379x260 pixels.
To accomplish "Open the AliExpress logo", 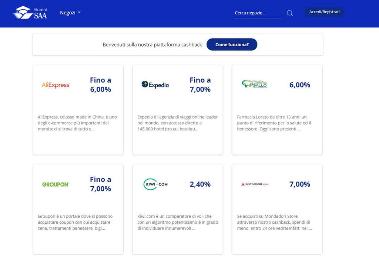I will point(56,85).
